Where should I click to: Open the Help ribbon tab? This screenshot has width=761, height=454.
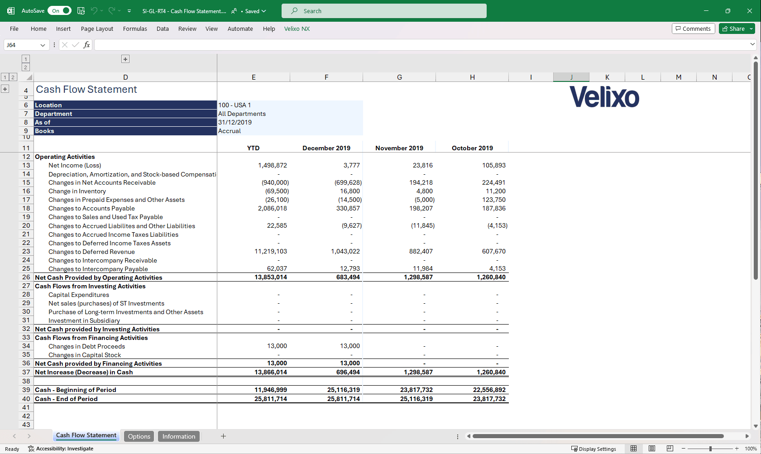tap(269, 29)
